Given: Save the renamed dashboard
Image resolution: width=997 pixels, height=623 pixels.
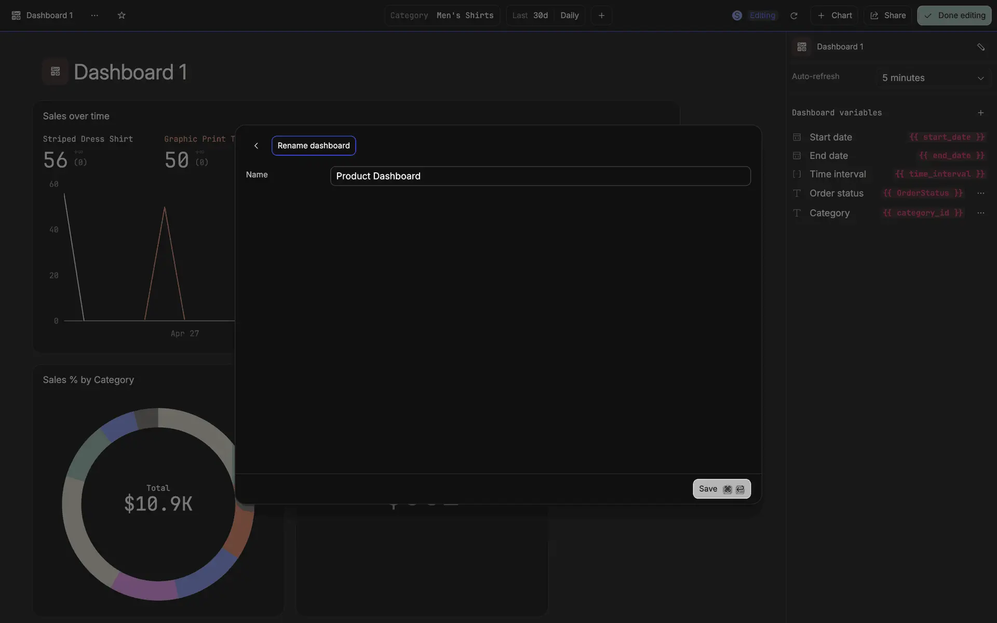Looking at the screenshot, I should coord(721,489).
